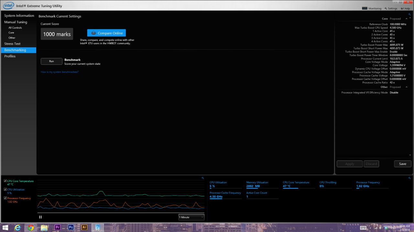Open the volume control tray icon
The width and height of the screenshot is (414, 232).
pos(381,227)
